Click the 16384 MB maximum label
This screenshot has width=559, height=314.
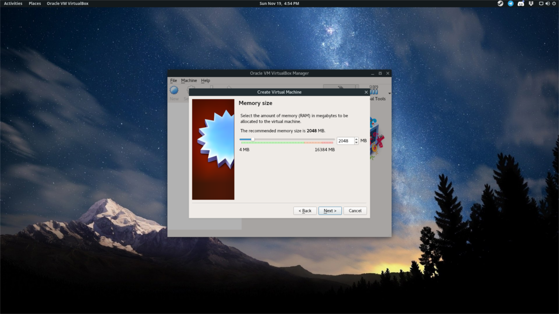click(325, 150)
